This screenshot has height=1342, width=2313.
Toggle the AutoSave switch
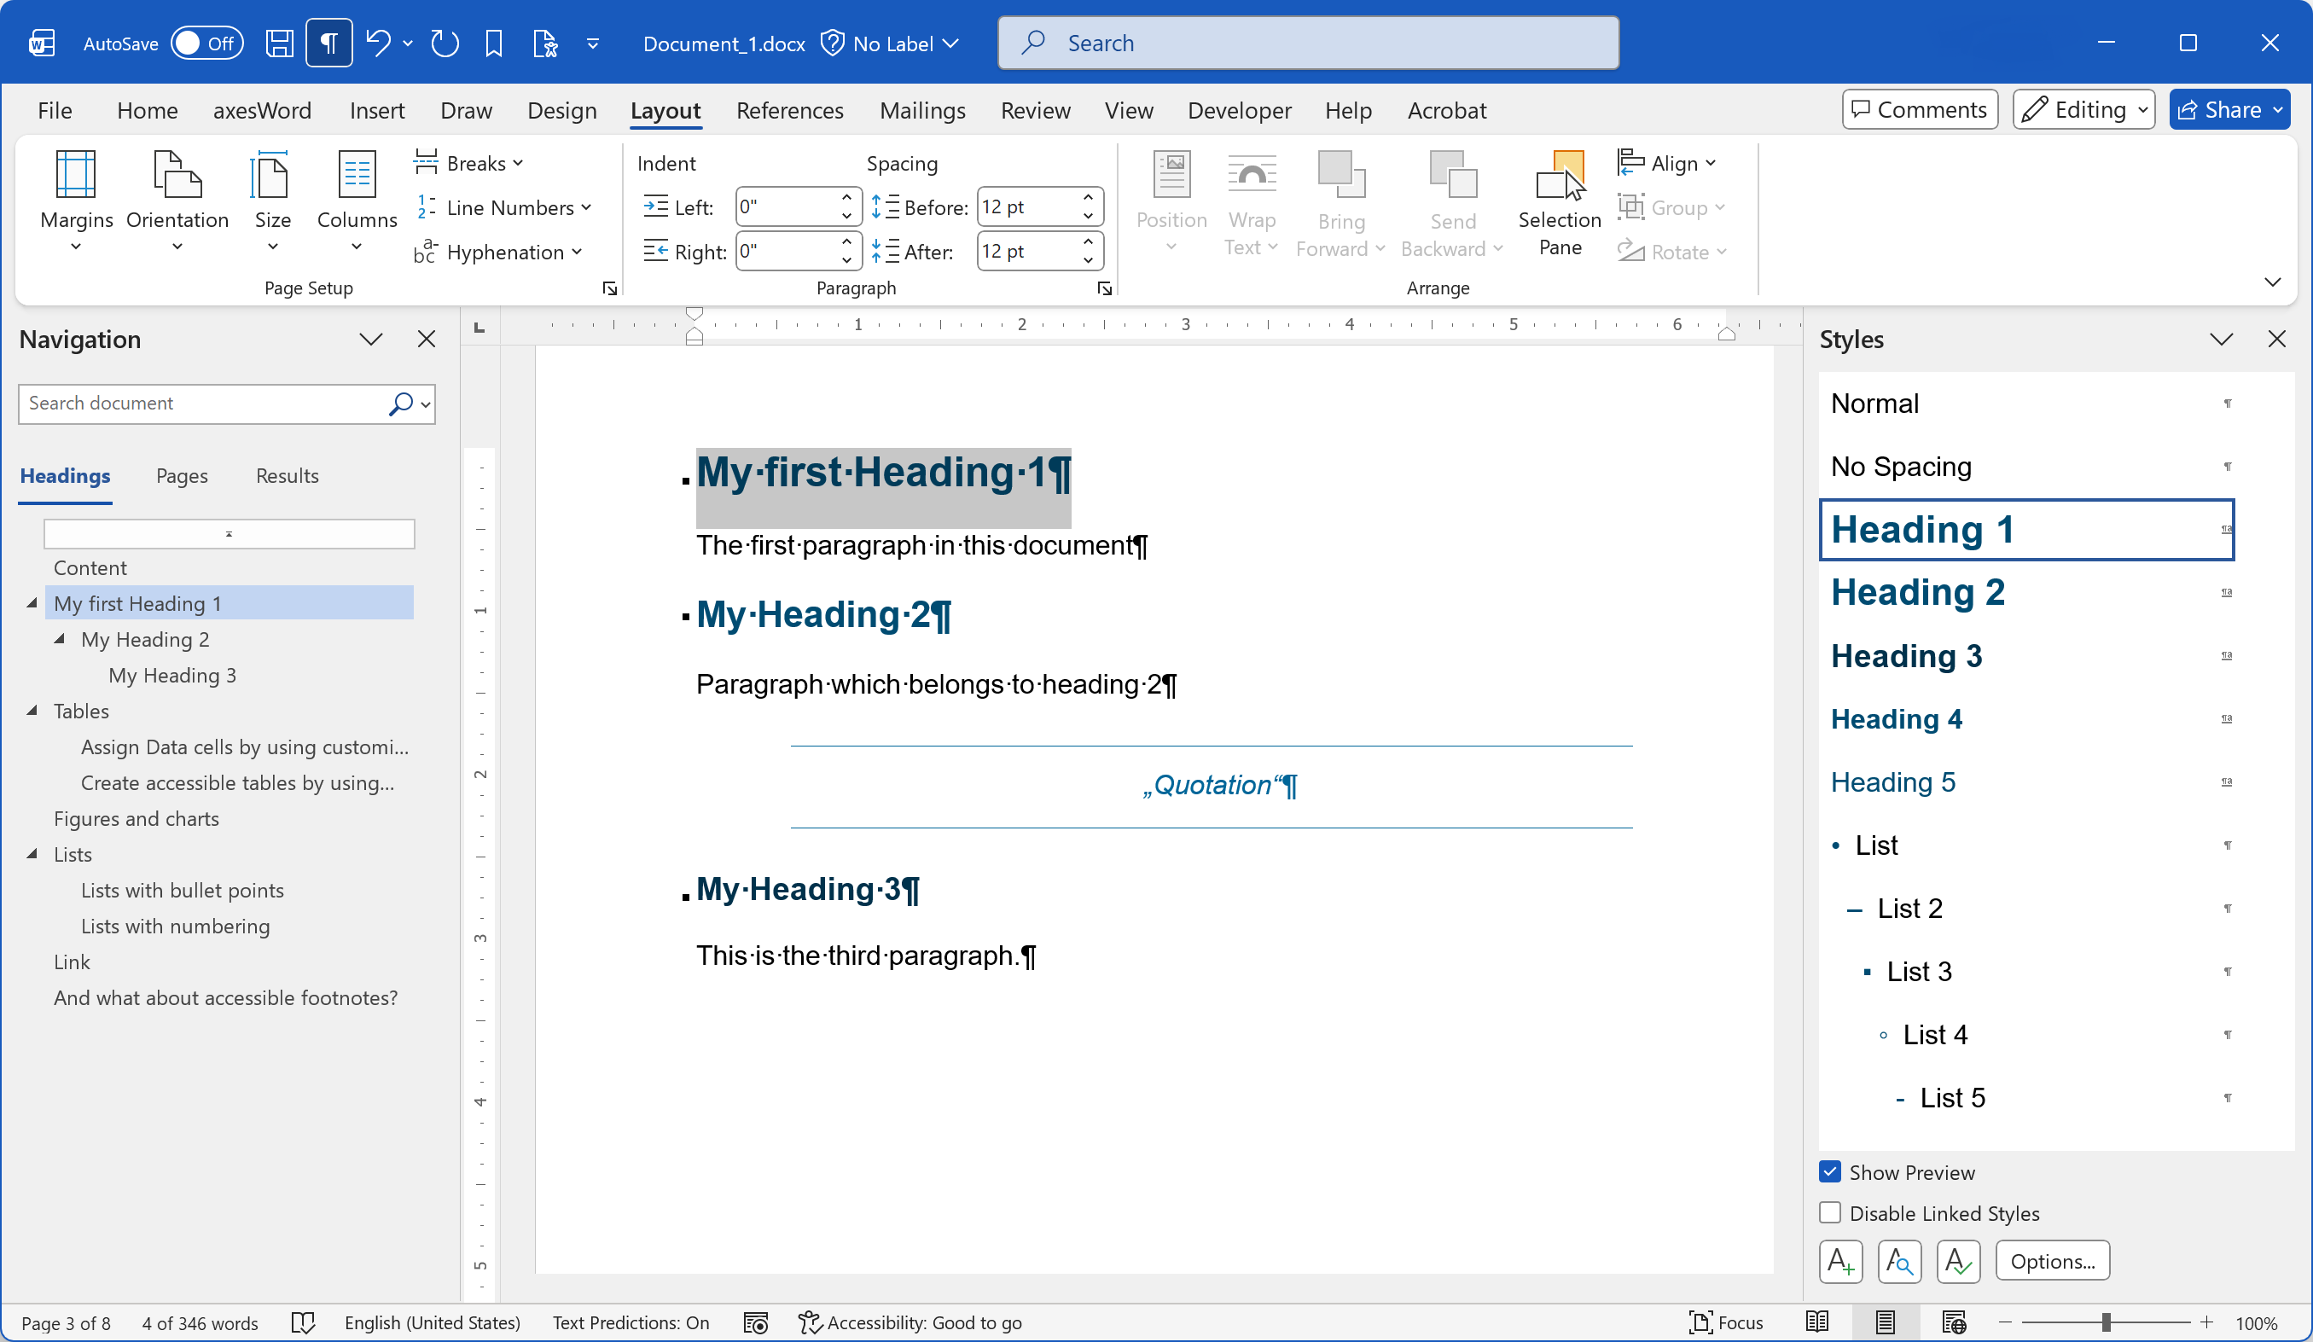(206, 44)
